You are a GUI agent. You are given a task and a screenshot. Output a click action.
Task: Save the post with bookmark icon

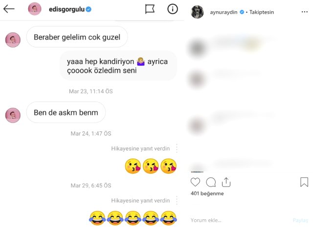[304, 182]
